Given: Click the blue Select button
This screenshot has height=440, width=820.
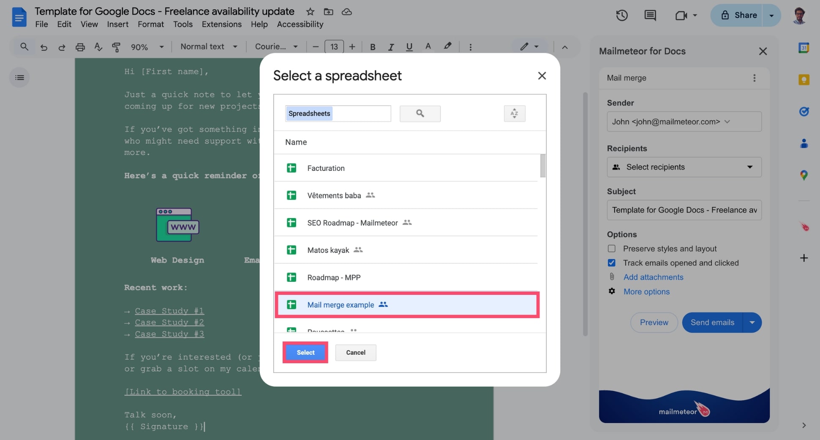Looking at the screenshot, I should (305, 352).
